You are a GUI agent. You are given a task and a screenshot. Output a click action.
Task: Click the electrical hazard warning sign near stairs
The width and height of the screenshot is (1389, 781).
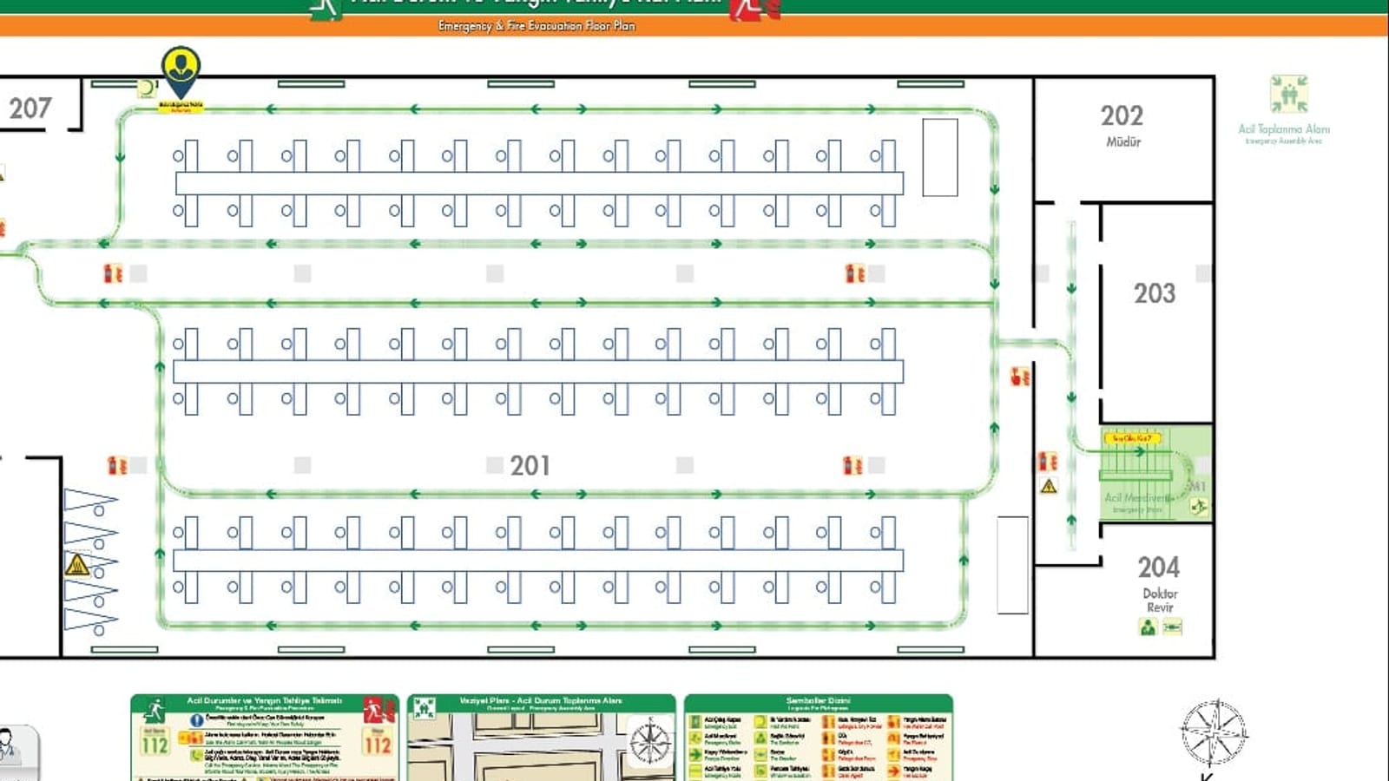[x=1049, y=486]
